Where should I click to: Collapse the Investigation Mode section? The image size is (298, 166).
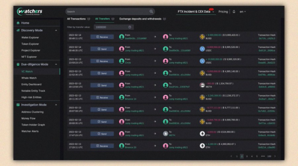point(56,105)
